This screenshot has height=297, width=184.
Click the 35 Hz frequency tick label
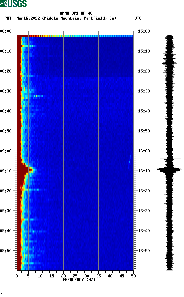[98, 276]
